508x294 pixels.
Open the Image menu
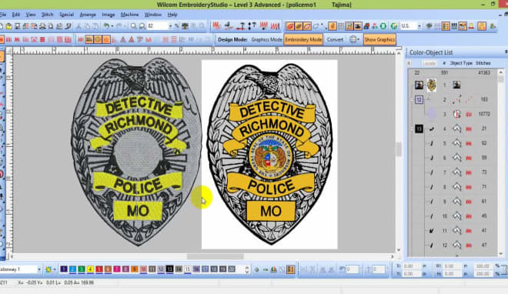coord(109,15)
